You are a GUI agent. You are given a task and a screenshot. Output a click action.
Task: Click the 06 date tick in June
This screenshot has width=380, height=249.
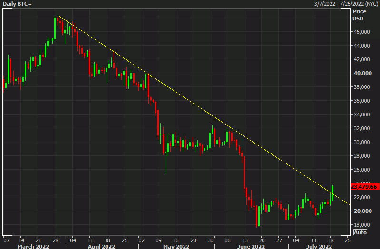click(x=227, y=240)
